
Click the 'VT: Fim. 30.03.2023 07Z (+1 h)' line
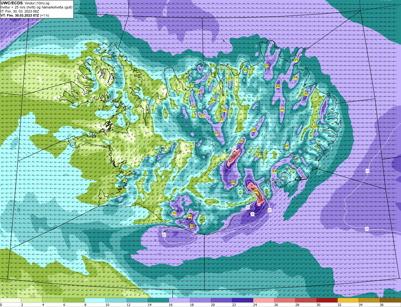coord(25,15)
